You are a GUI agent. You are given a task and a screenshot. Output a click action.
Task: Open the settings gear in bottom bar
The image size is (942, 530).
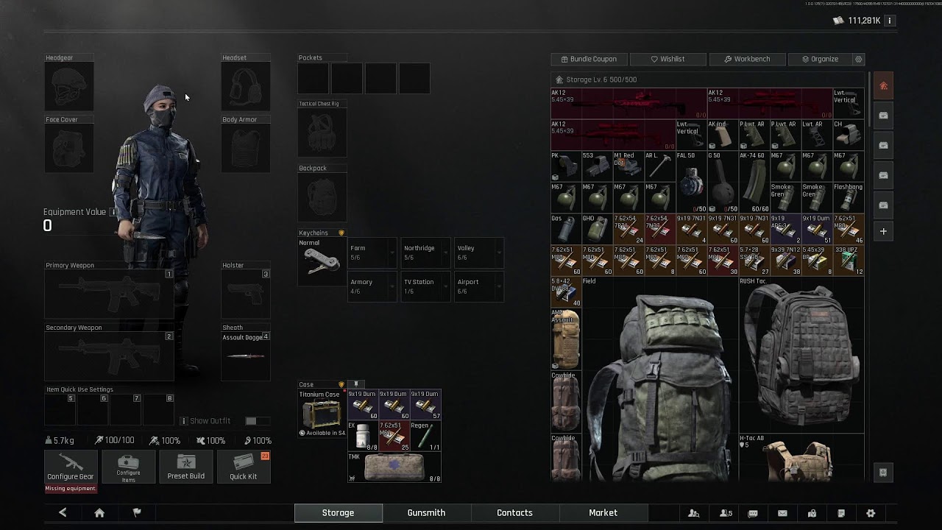(871, 513)
